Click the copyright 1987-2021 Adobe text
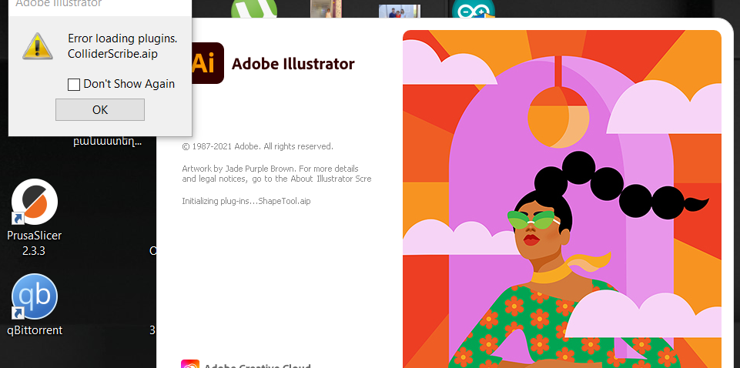Screen dimensions: 740x368 [x=258, y=146]
